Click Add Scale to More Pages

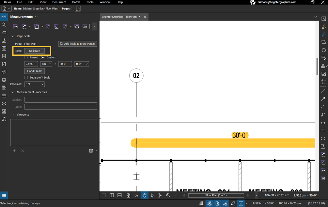(x=77, y=44)
